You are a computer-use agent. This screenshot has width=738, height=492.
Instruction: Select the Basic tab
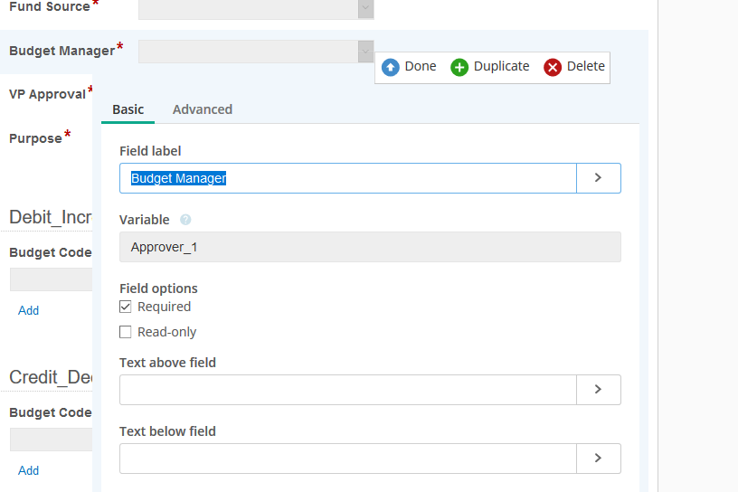point(128,109)
